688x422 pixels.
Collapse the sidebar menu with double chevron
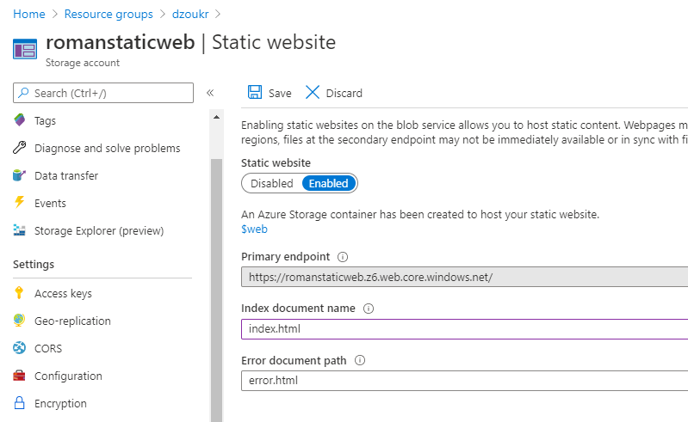(x=210, y=93)
